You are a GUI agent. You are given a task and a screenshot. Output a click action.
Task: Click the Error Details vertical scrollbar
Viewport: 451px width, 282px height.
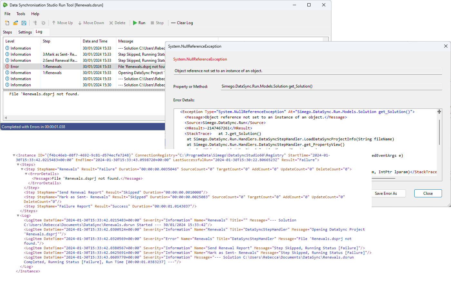click(439, 132)
